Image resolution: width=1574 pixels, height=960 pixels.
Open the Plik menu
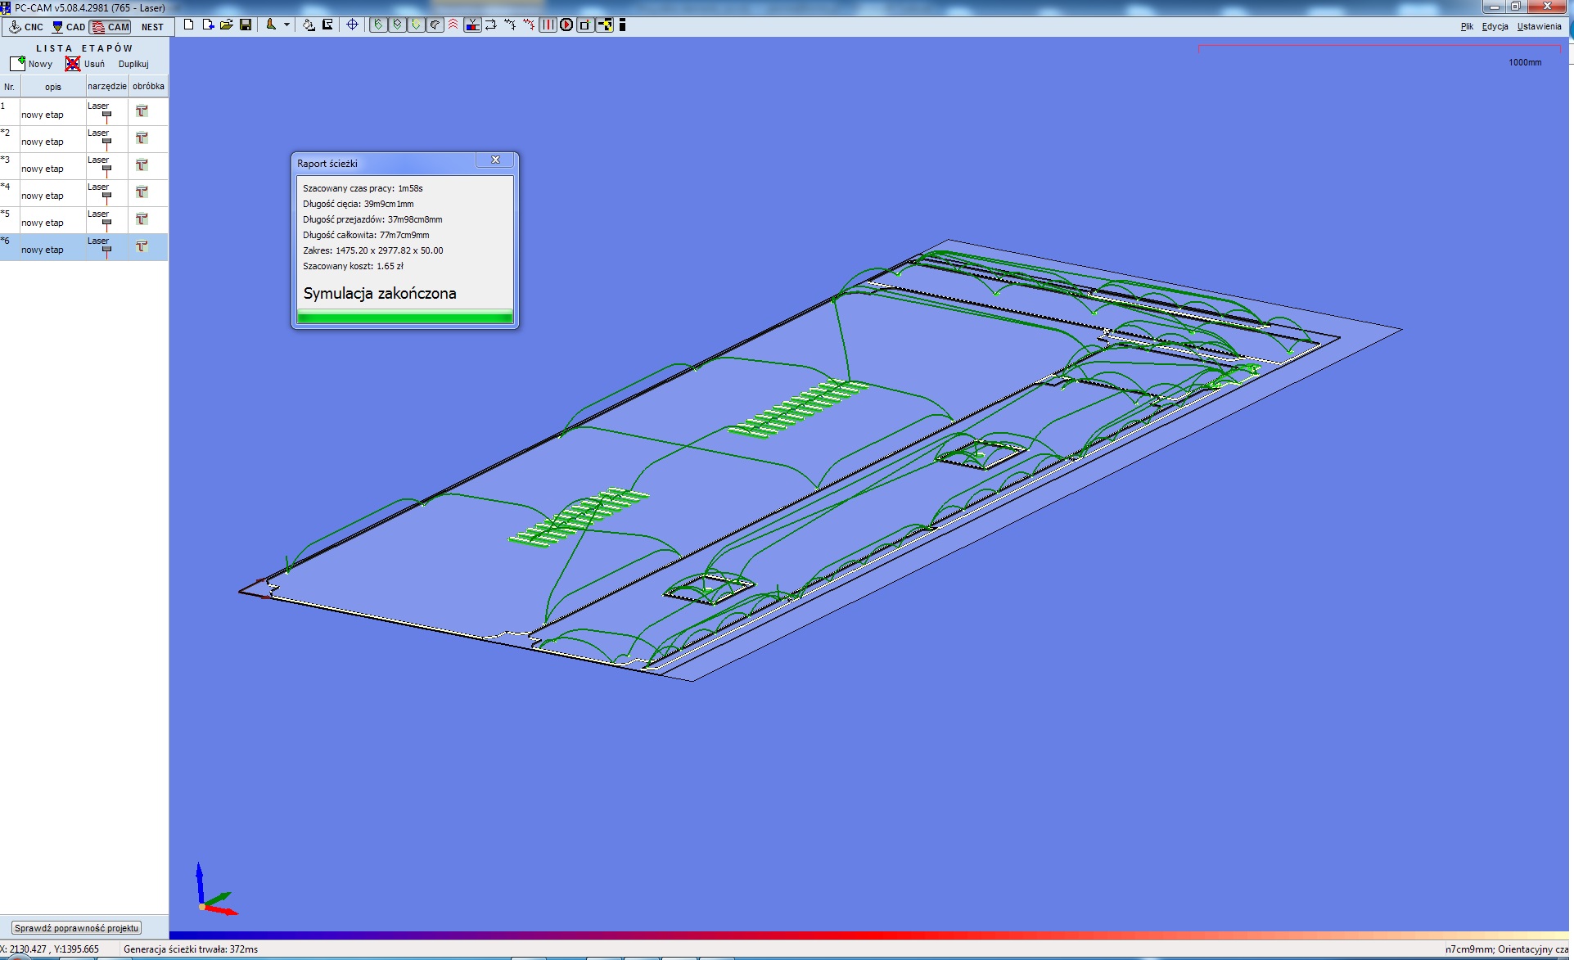pos(1467,26)
